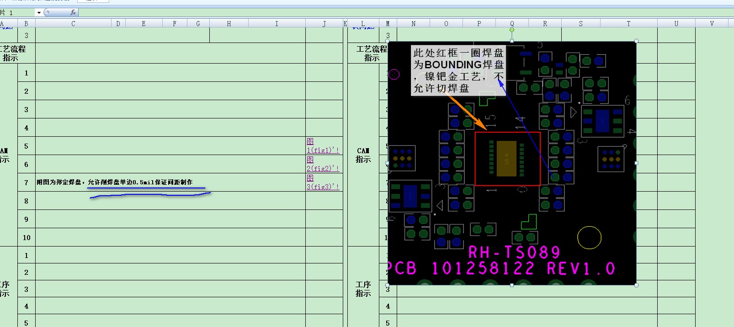734x327 pixels.
Task: Select column D header
Action: pyautogui.click(x=118, y=23)
